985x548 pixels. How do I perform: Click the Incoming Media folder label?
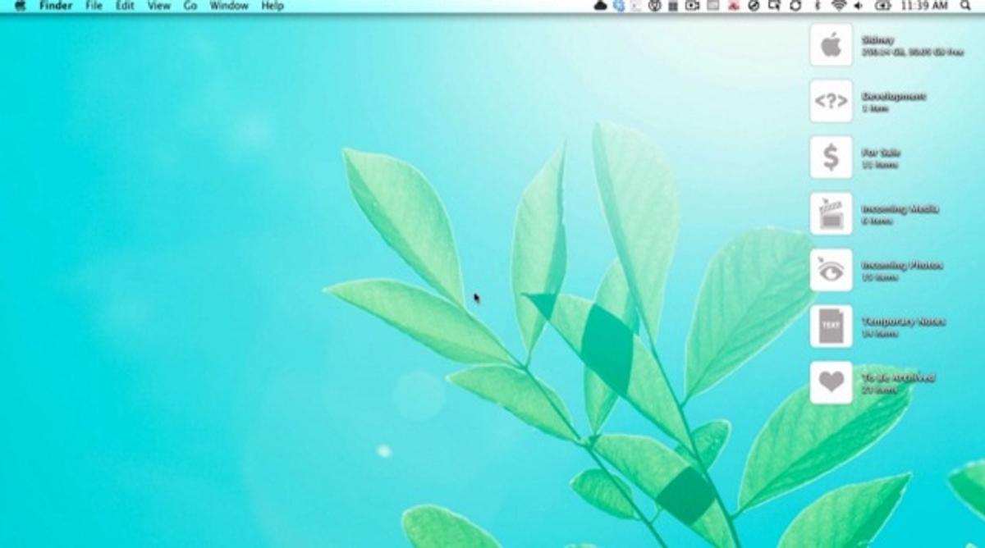click(x=900, y=209)
